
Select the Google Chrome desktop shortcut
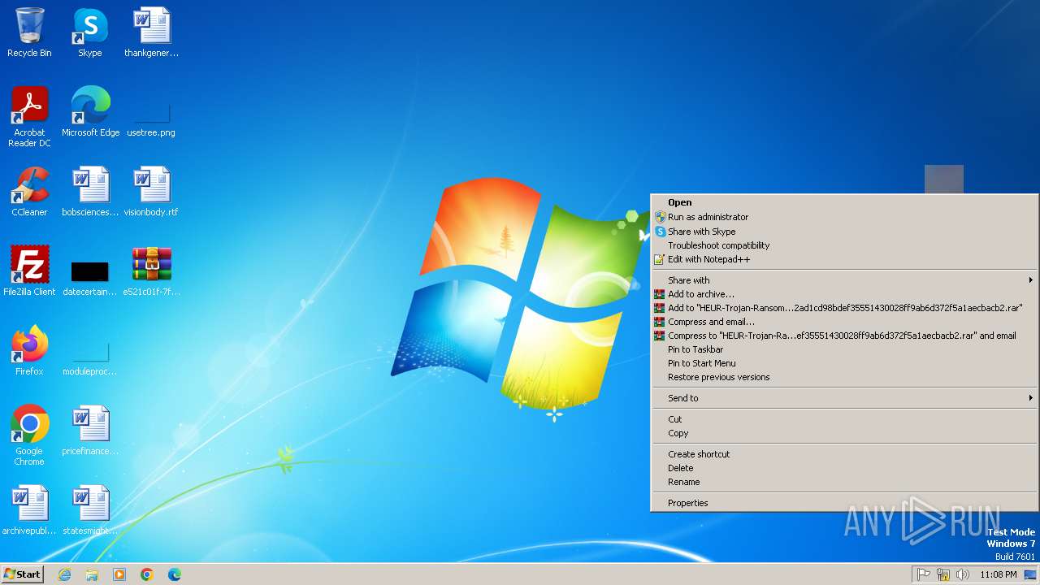[29, 435]
